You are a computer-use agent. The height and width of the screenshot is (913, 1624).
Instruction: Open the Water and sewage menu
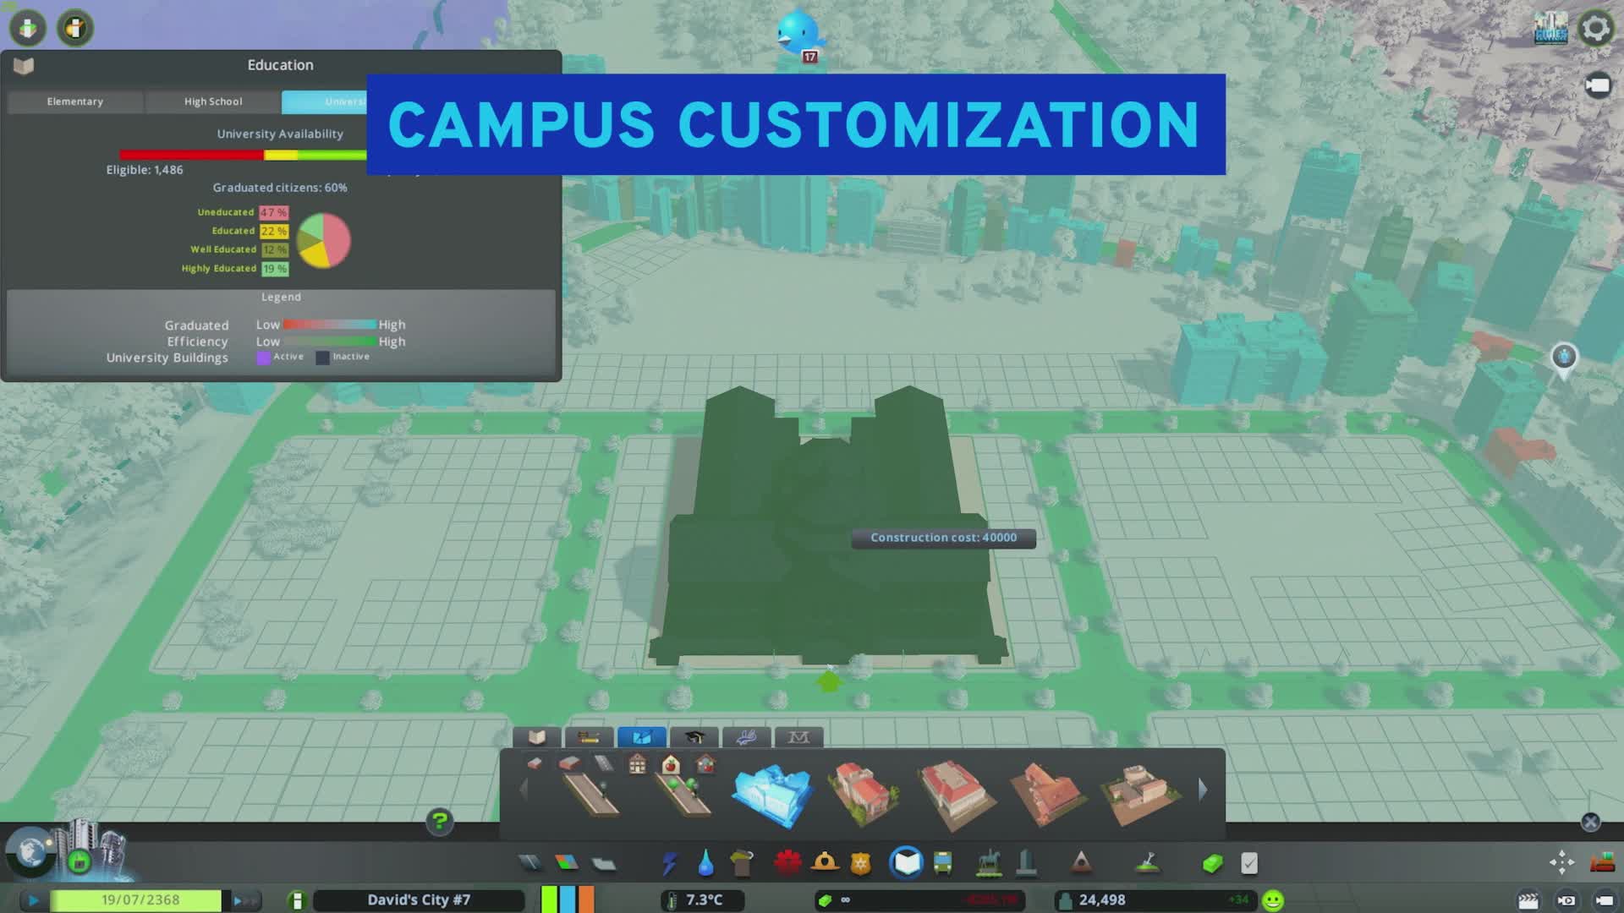point(705,863)
